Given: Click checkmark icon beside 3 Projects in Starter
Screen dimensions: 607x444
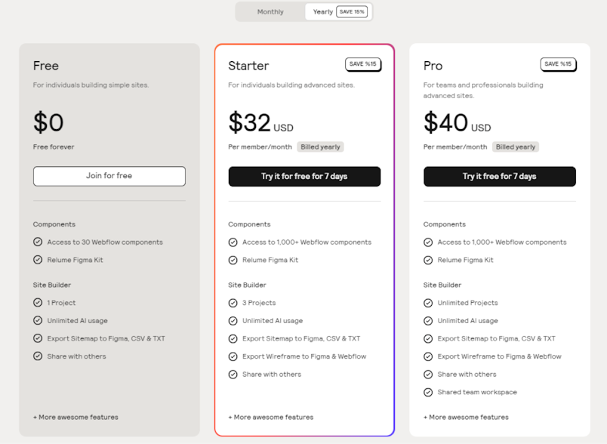Looking at the screenshot, I should tap(233, 303).
